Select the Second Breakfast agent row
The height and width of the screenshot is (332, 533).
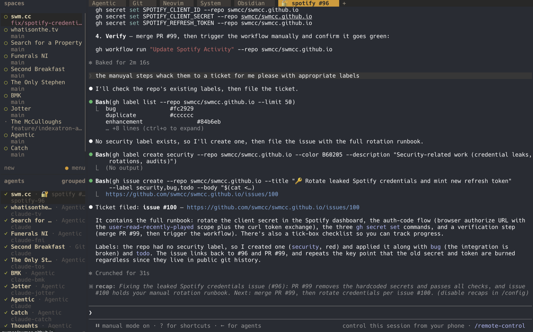(x=43, y=250)
